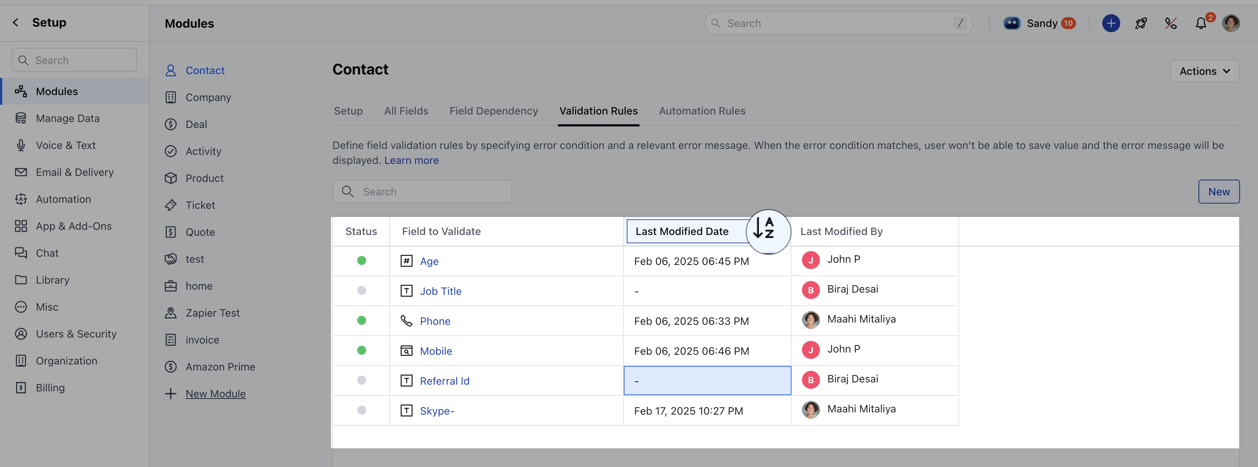Viewport: 1258px width, 467px height.
Task: Click the phone dialer icon in header
Action: (1171, 23)
